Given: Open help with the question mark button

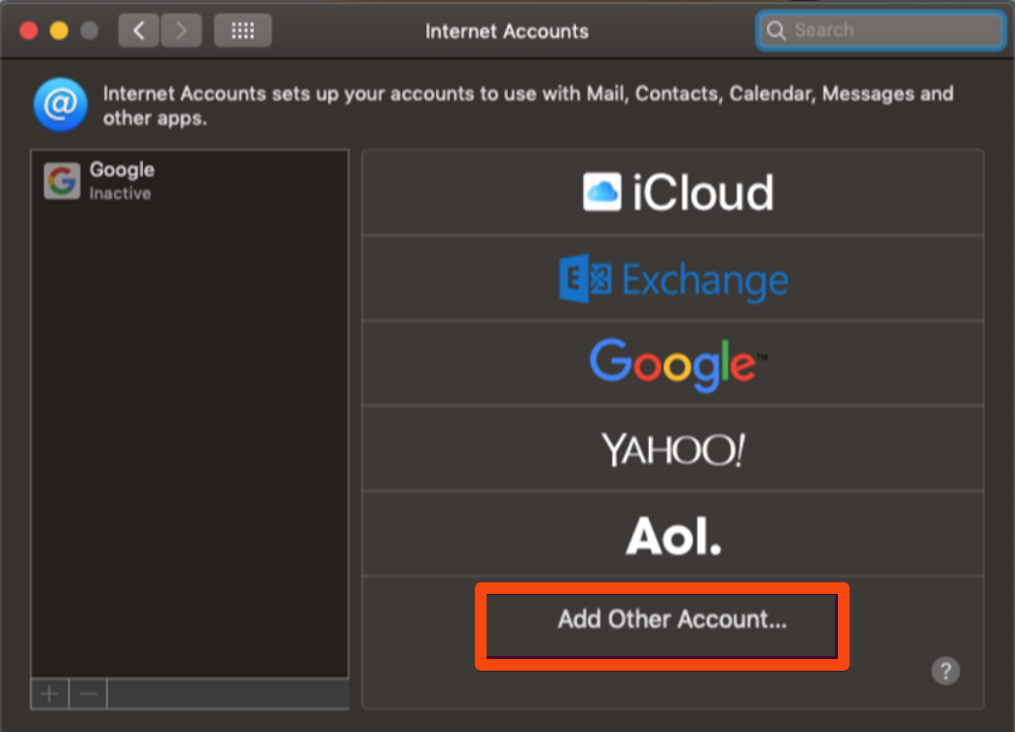Looking at the screenshot, I should pos(945,670).
